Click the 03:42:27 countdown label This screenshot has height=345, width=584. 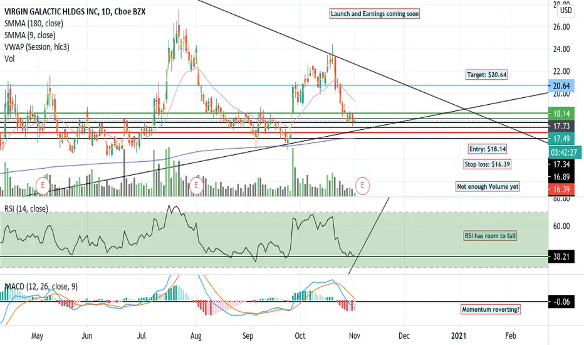565,152
